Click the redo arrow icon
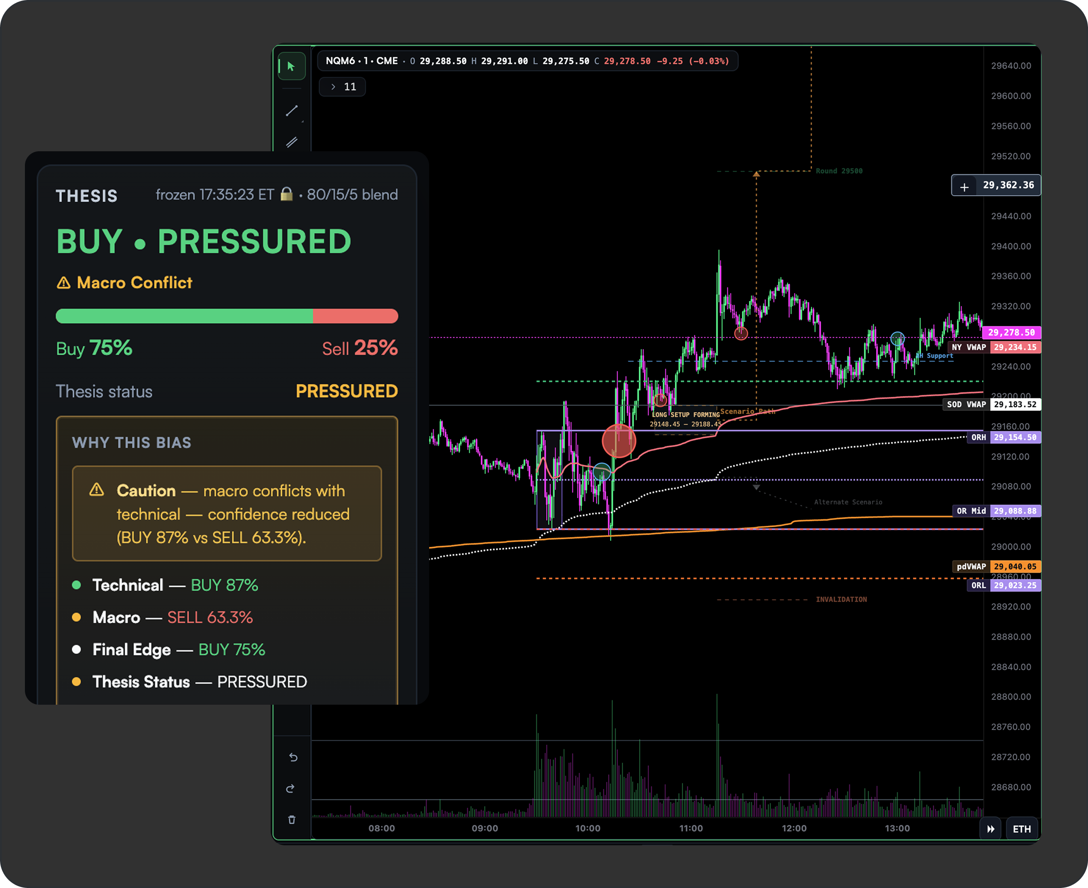The width and height of the screenshot is (1088, 888). click(x=290, y=789)
